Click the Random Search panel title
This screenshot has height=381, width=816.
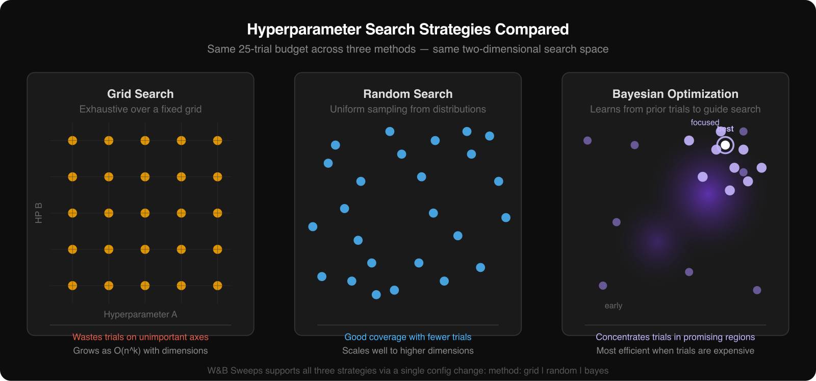point(408,94)
